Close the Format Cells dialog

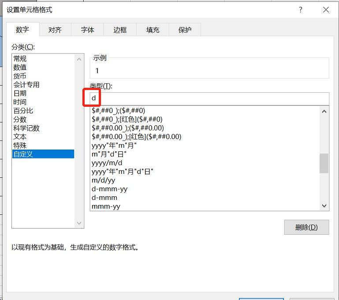326,10
